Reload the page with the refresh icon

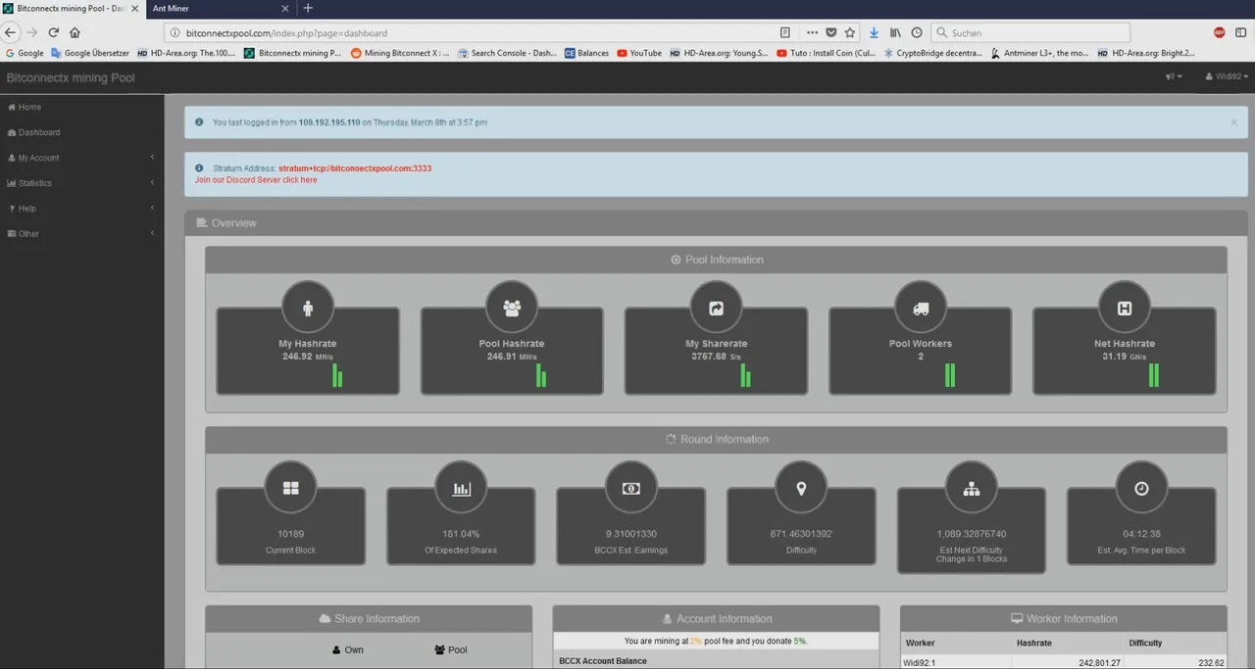coord(53,32)
